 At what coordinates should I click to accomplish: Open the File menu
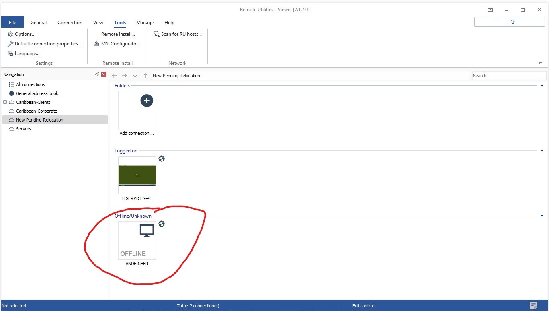[x=12, y=23]
